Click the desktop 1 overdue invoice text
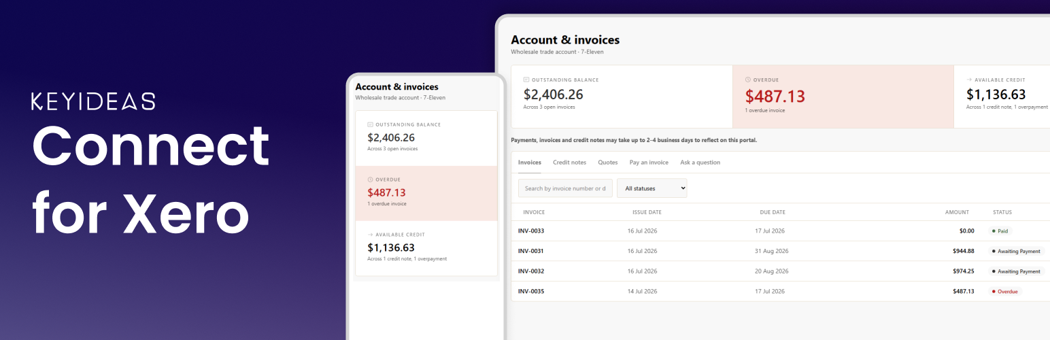1050x340 pixels. (x=766, y=110)
